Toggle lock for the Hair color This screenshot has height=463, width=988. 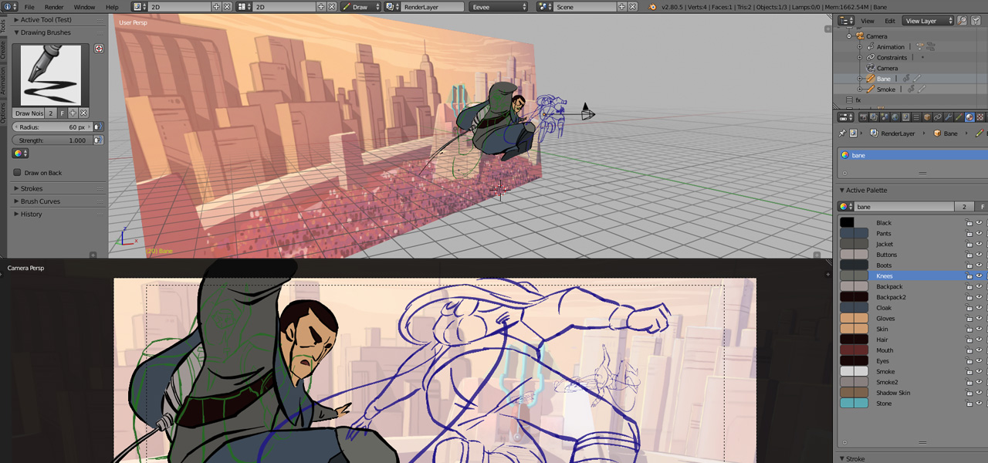pos(969,340)
